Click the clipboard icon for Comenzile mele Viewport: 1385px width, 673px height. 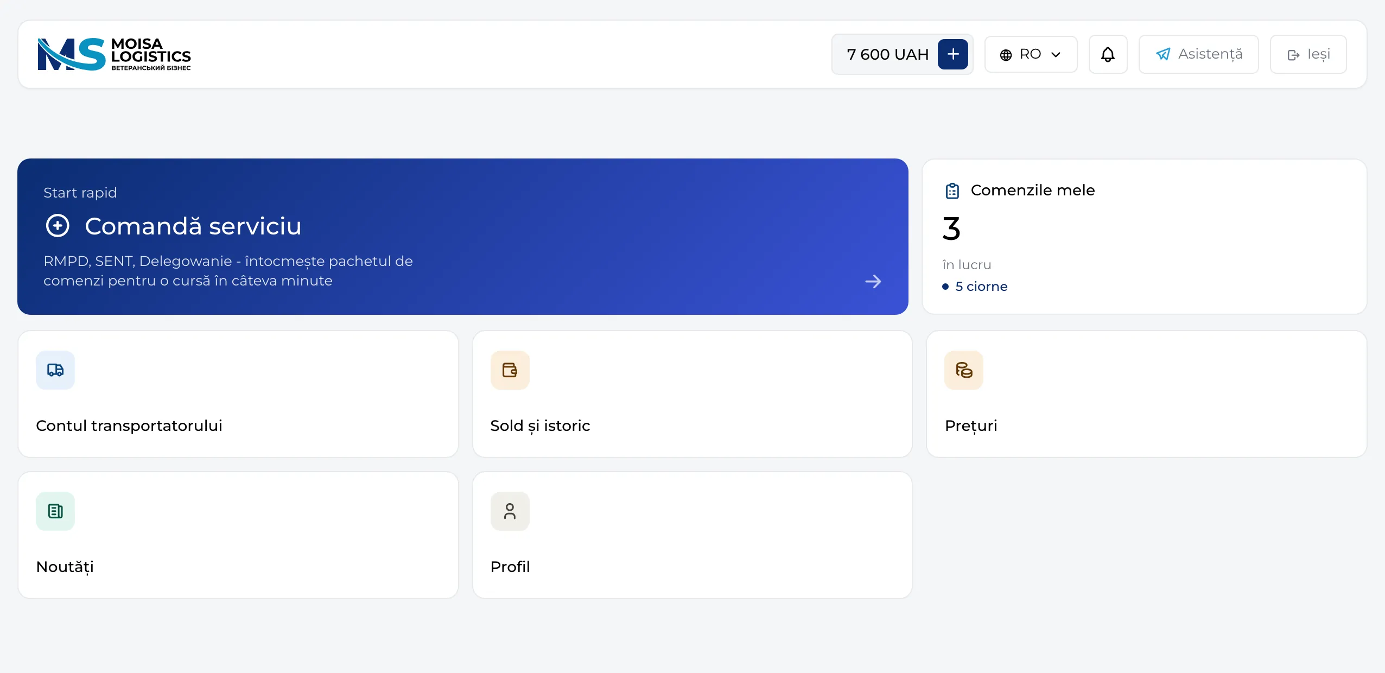pos(952,191)
